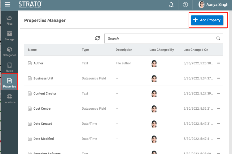Click the Add Property button
232x154 pixels.
click(207, 20)
